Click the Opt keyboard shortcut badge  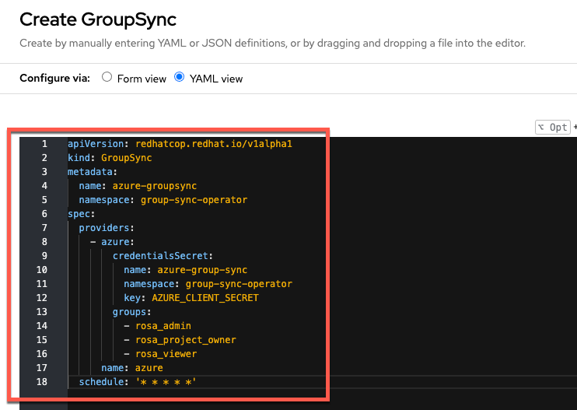pos(553,128)
